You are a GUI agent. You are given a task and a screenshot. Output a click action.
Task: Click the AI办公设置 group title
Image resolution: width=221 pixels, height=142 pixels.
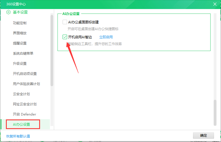tap(71, 14)
